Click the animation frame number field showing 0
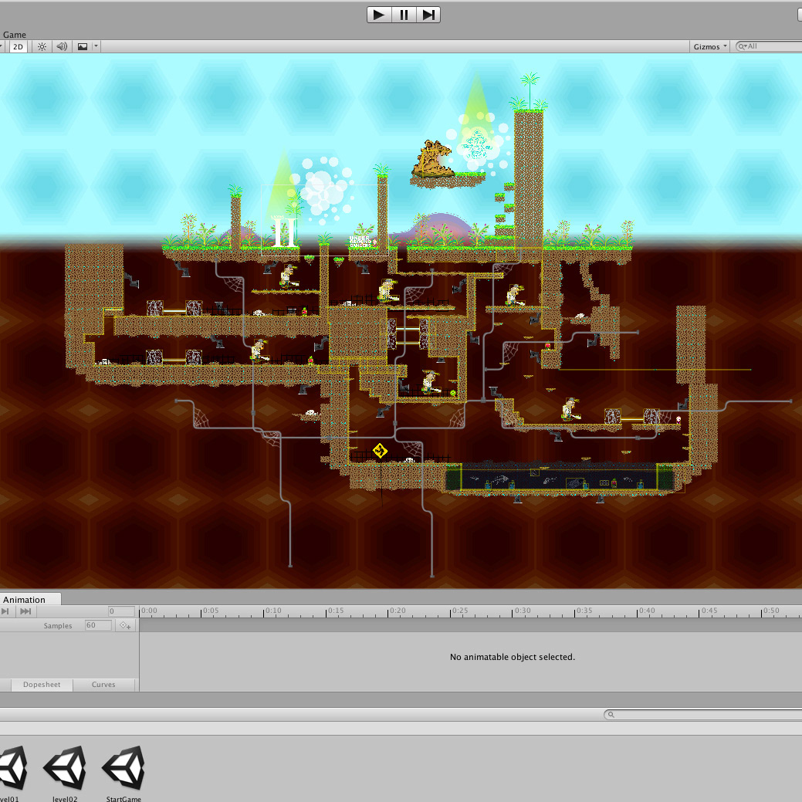 [121, 611]
